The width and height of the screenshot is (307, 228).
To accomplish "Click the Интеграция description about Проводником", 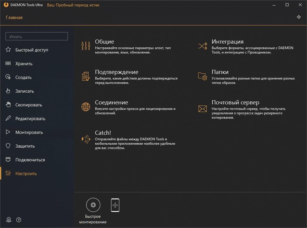I will (x=252, y=50).
